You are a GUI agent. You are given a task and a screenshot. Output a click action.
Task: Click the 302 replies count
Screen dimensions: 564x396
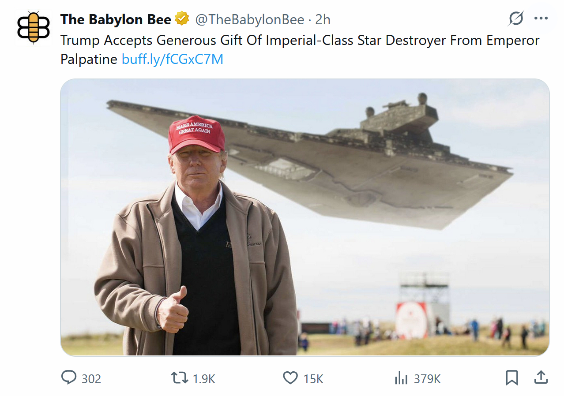coord(91,379)
